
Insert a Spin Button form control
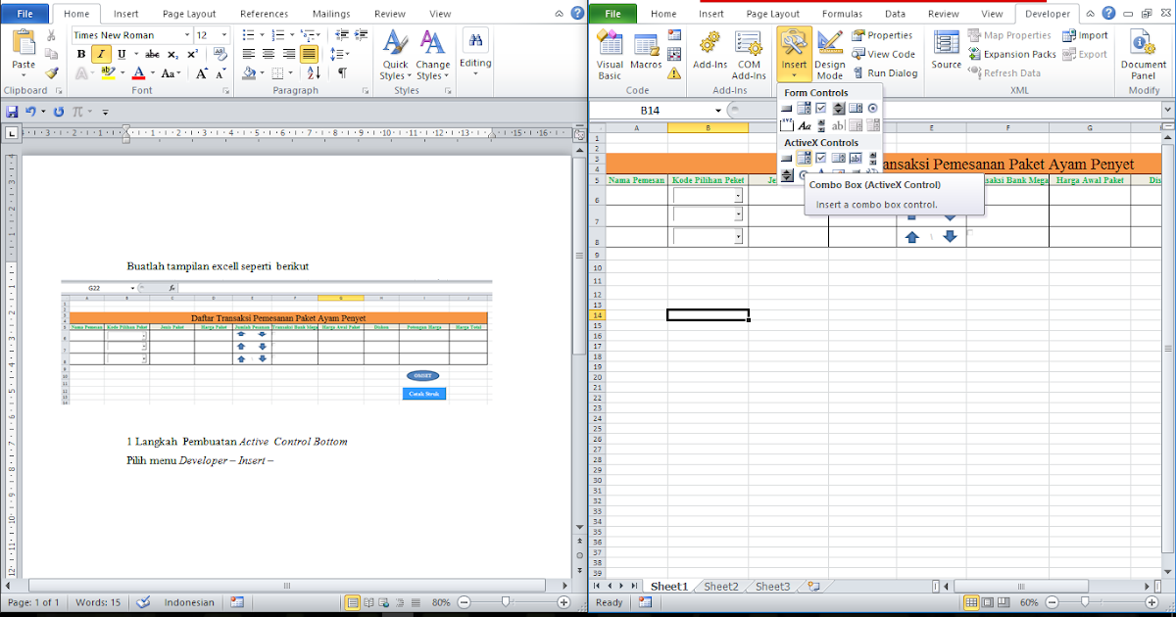[841, 108]
